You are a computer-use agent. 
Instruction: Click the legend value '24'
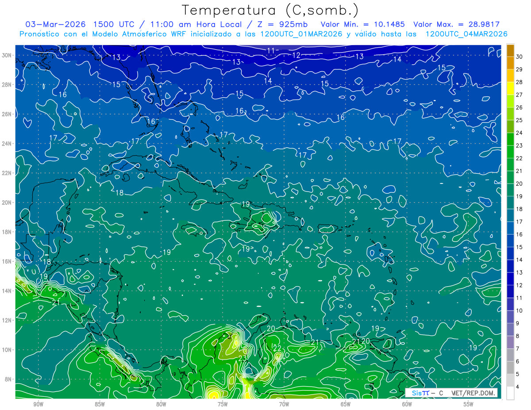click(519, 133)
